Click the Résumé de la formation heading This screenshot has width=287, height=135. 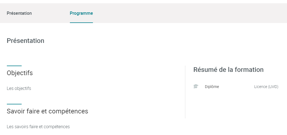click(228, 70)
